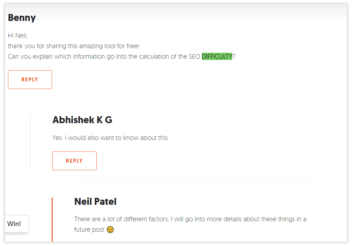The image size is (352, 246).
Task: Click Abhishek's comment text
Action: click(110, 137)
